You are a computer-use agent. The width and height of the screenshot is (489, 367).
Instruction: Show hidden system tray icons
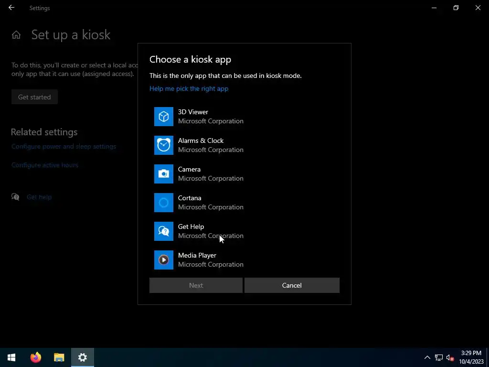pos(427,357)
